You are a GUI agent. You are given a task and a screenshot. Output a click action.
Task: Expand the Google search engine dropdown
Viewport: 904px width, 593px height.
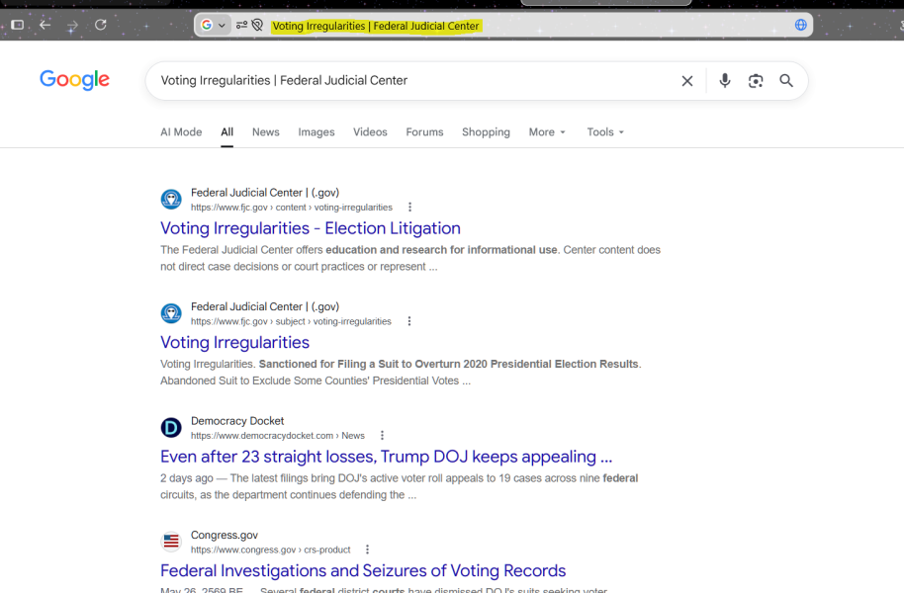[214, 25]
